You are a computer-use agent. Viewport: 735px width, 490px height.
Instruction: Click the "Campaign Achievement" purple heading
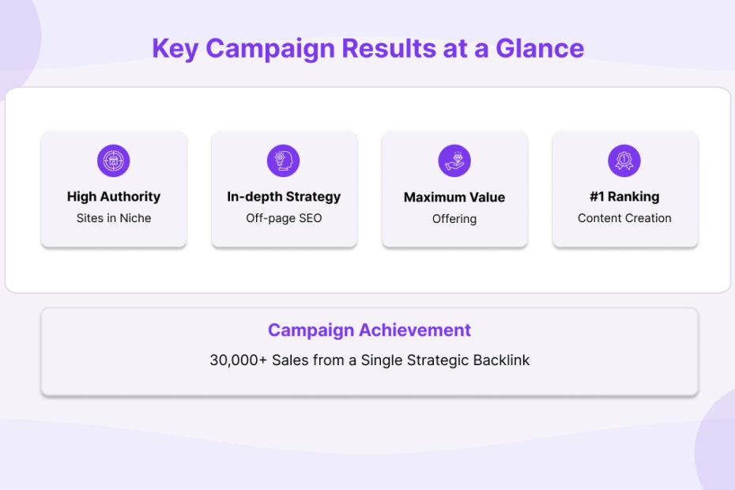[369, 330]
